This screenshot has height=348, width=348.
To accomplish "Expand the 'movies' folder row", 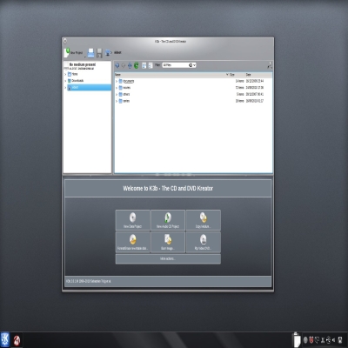I will (117, 88).
